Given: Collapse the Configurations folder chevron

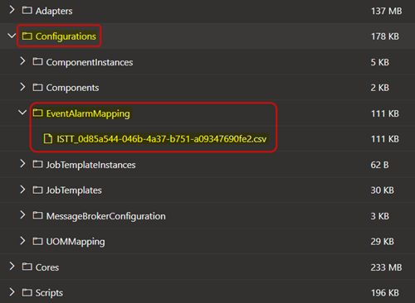Looking at the screenshot, I should (12, 36).
